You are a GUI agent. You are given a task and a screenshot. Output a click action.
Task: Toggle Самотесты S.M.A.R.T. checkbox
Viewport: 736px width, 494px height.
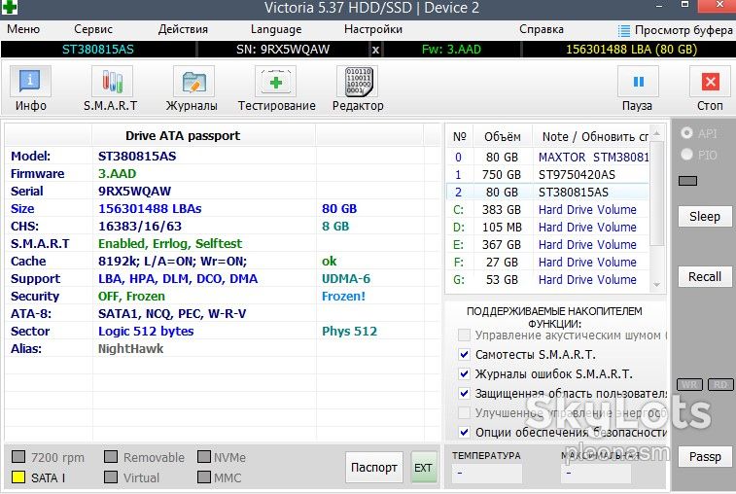click(464, 354)
